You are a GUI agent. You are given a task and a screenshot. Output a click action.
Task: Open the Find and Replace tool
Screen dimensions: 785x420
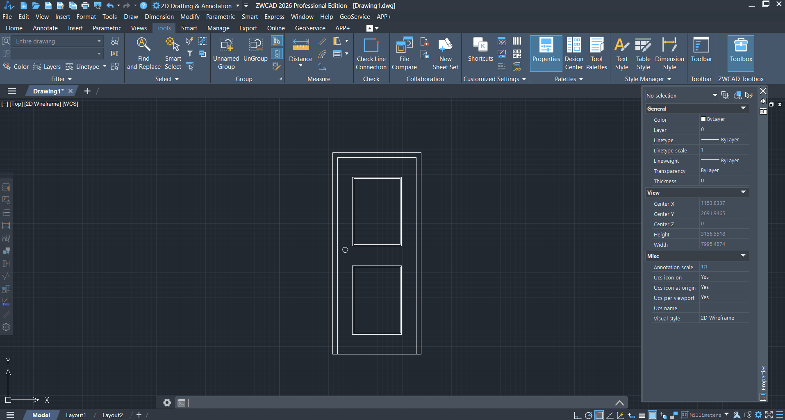143,52
